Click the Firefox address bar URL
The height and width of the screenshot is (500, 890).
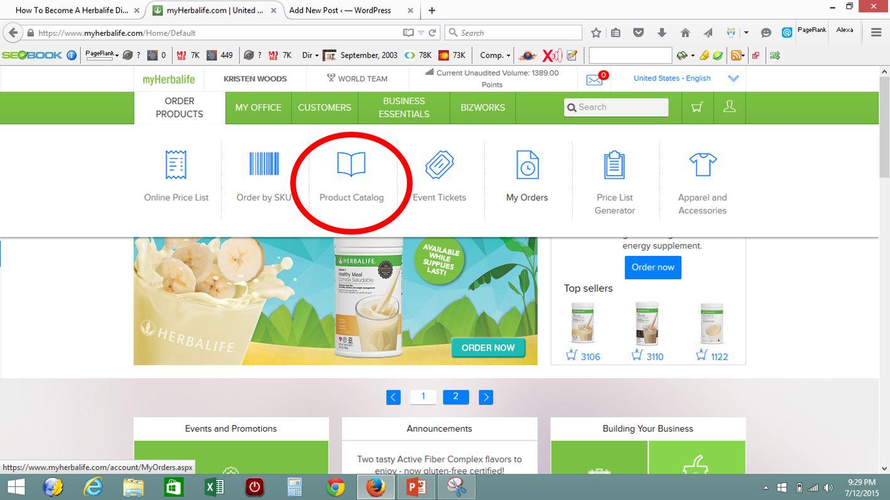click(x=117, y=33)
